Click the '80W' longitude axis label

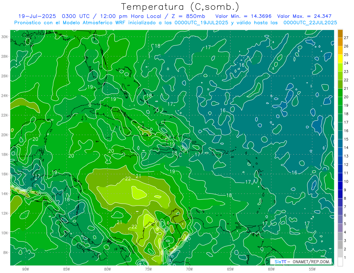coord(107,269)
